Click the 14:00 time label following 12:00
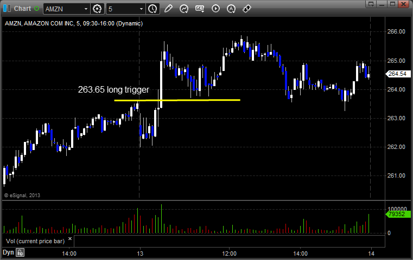Image resolution: width=413 pixels, height=260 pixels. point(300,253)
